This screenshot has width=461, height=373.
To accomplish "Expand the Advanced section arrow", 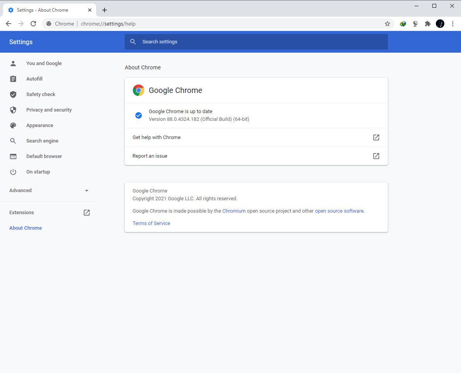I will click(86, 191).
